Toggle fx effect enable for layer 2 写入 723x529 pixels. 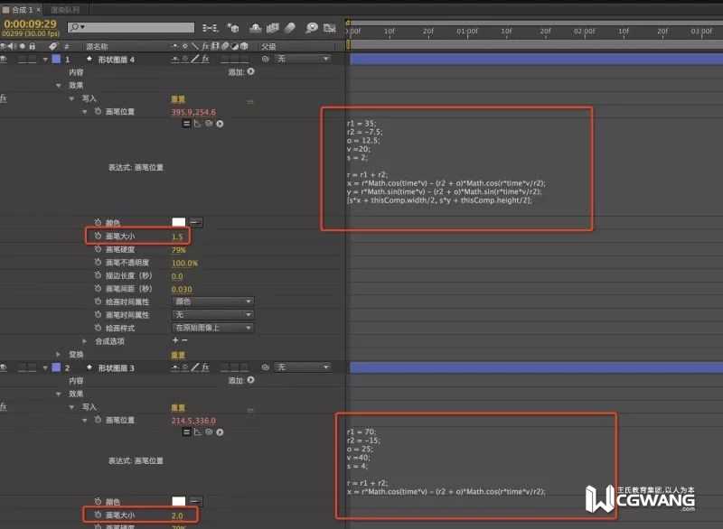[x=4, y=406]
